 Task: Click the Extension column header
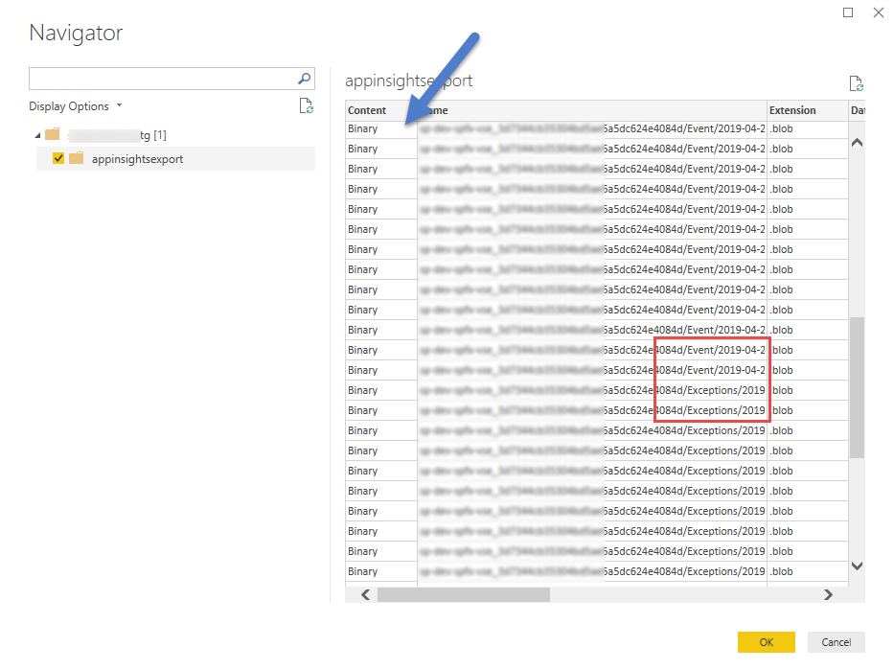808,110
